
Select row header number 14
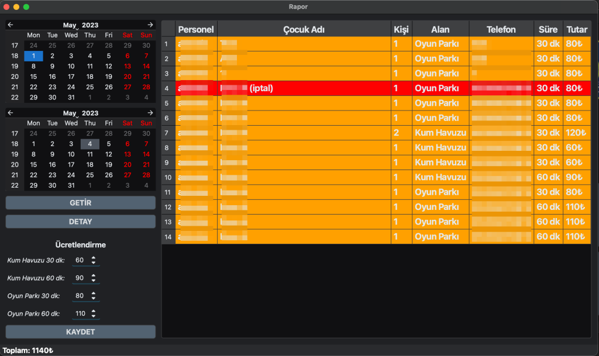tap(168, 237)
